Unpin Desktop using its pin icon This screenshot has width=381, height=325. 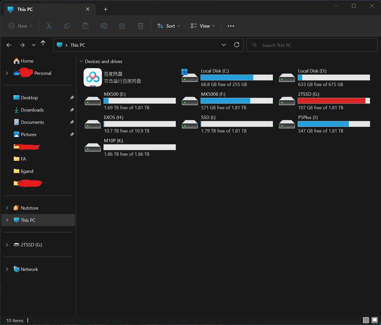coord(72,98)
